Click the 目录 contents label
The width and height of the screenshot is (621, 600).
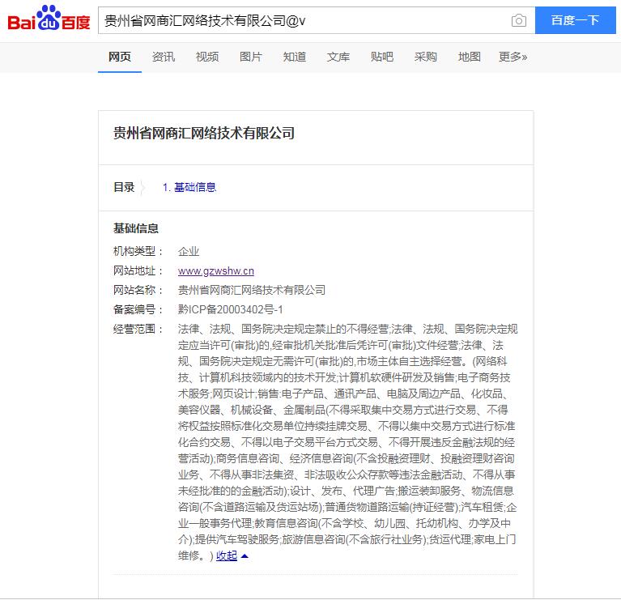click(124, 187)
